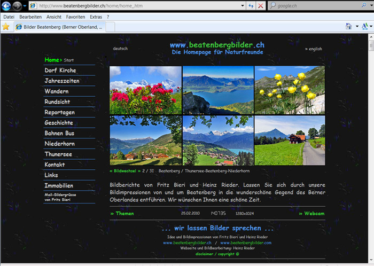Click the Favorites star icon

tap(6, 27)
